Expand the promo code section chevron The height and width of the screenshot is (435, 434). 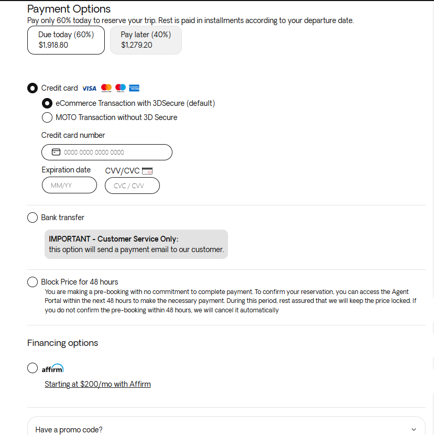point(414,430)
